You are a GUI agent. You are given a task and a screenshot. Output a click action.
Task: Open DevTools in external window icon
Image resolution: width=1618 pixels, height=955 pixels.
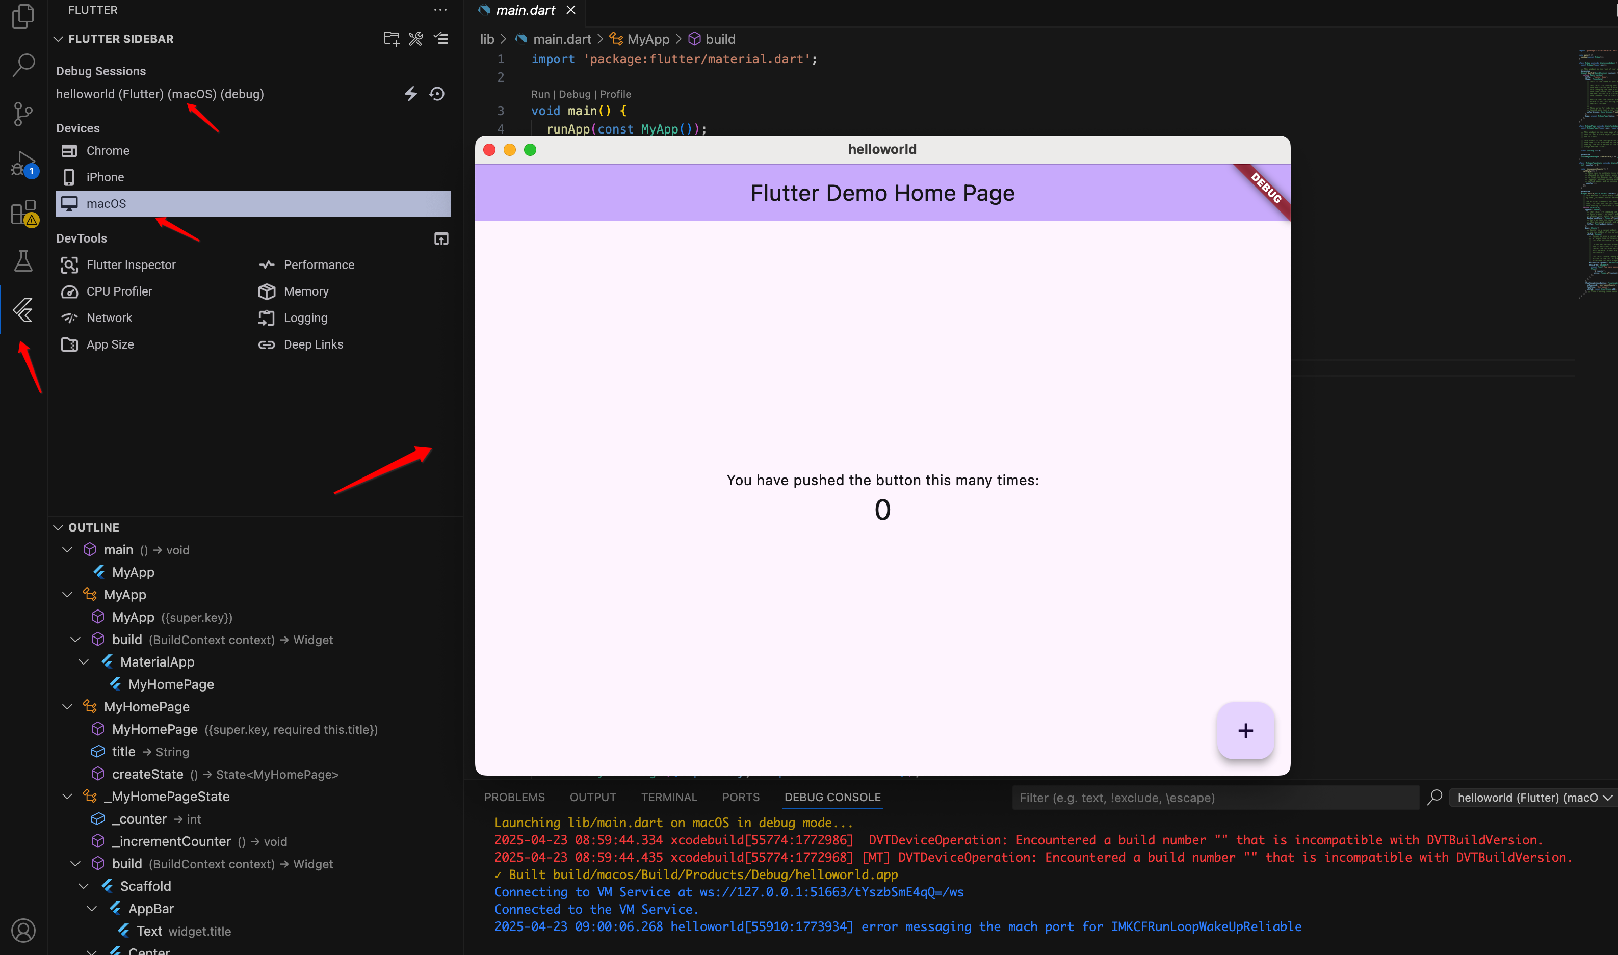coord(441,238)
